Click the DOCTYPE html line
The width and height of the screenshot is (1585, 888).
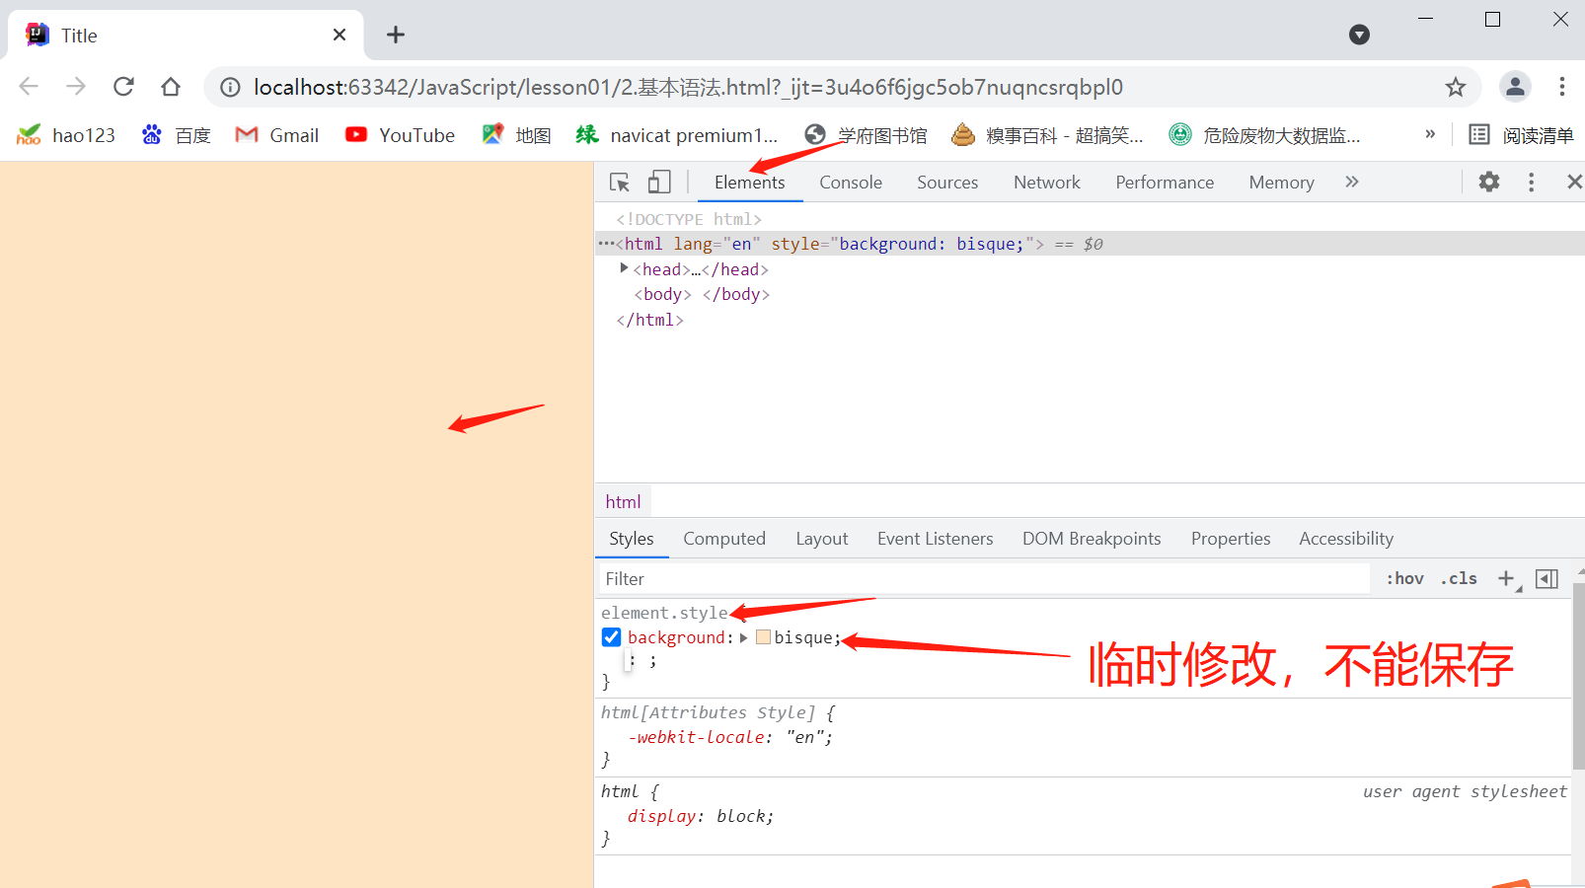click(689, 219)
